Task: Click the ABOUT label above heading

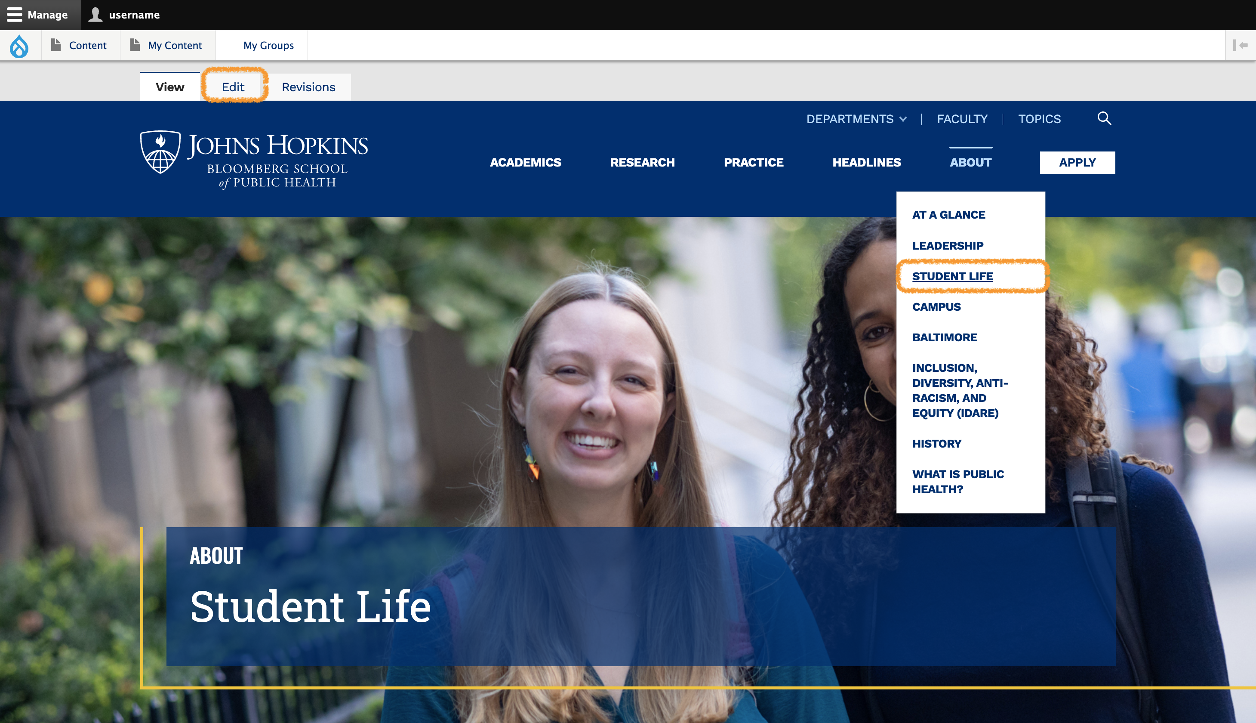Action: 216,556
